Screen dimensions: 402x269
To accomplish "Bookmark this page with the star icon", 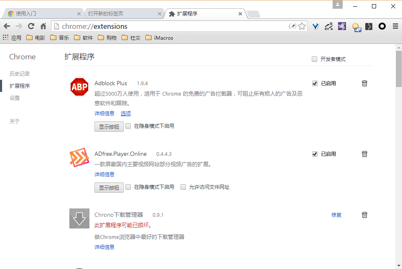I will click(302, 26).
